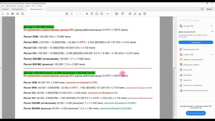The width and height of the screenshot is (215, 121).
Task: Open the sign document tool icon
Action: [140, 14]
